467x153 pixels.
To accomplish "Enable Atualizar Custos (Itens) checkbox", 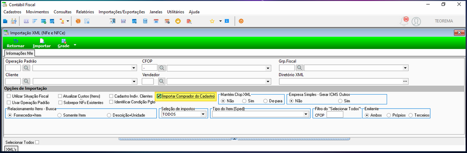I will pos(60,96).
